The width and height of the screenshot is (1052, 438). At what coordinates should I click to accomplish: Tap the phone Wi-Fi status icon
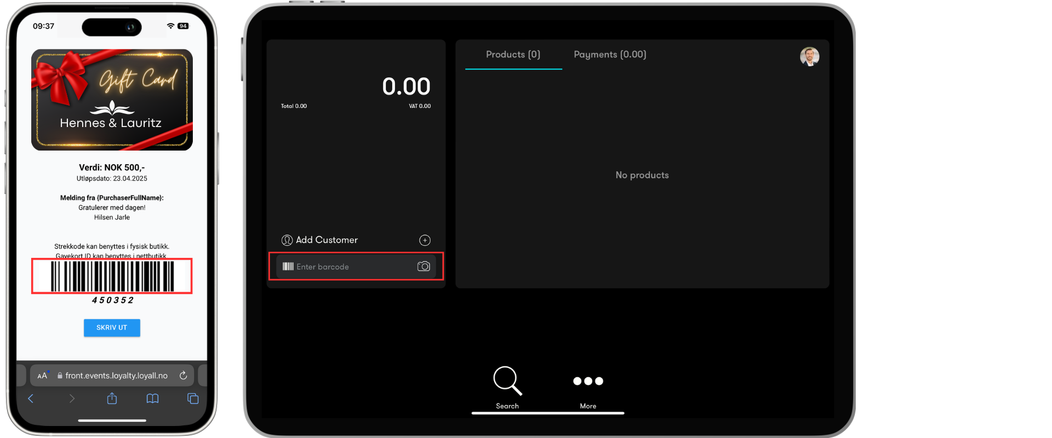click(171, 26)
